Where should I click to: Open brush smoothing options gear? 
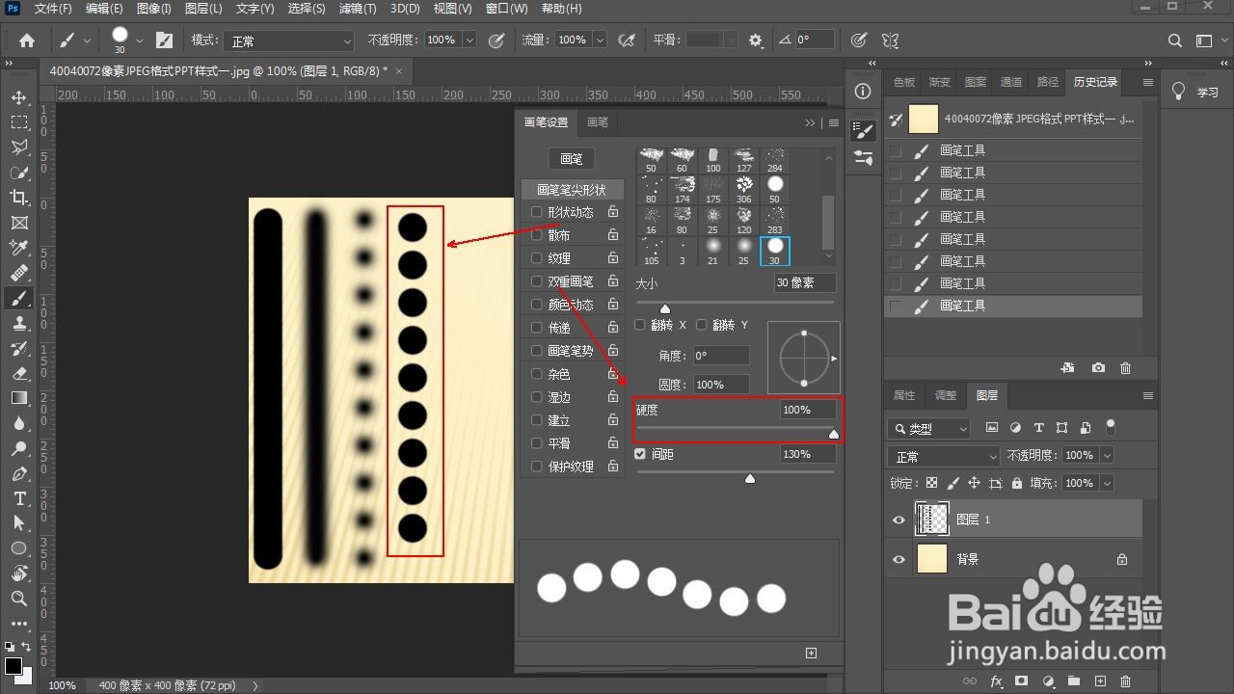(756, 40)
